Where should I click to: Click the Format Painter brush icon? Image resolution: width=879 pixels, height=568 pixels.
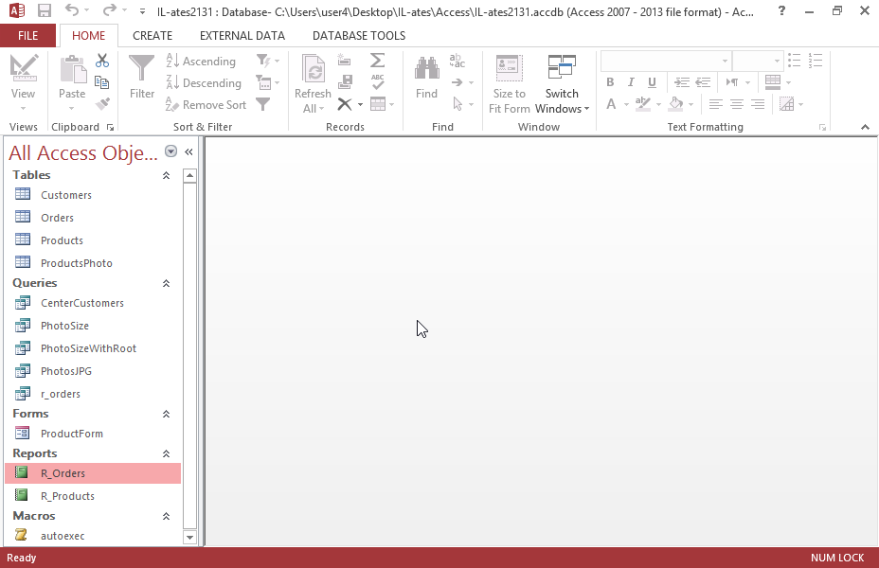pos(102,103)
